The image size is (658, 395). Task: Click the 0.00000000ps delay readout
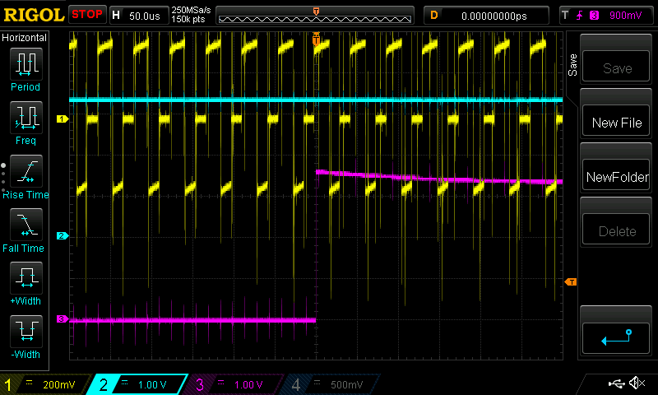tap(494, 16)
